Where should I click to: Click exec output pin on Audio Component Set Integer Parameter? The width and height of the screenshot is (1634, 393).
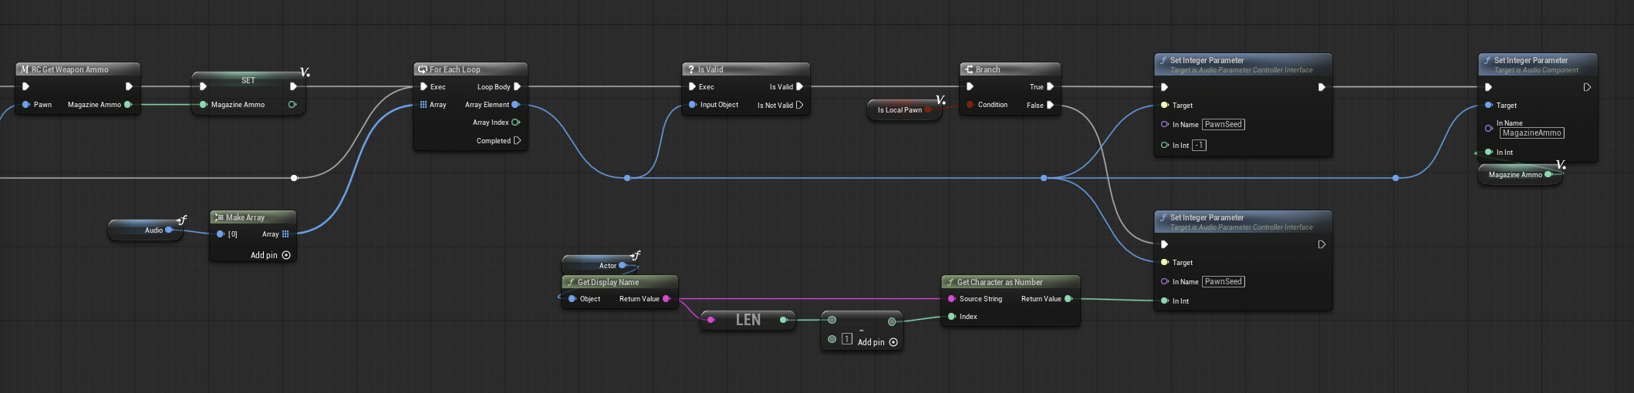point(1587,87)
